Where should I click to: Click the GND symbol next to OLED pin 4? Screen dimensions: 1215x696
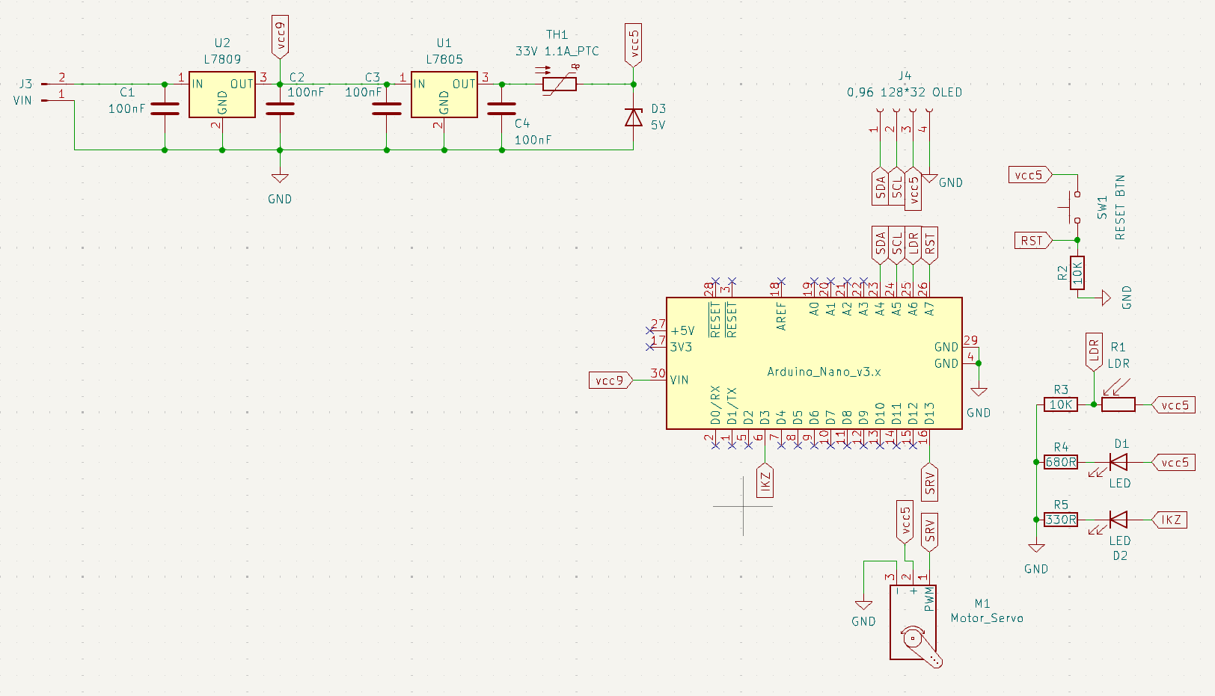tap(930, 179)
